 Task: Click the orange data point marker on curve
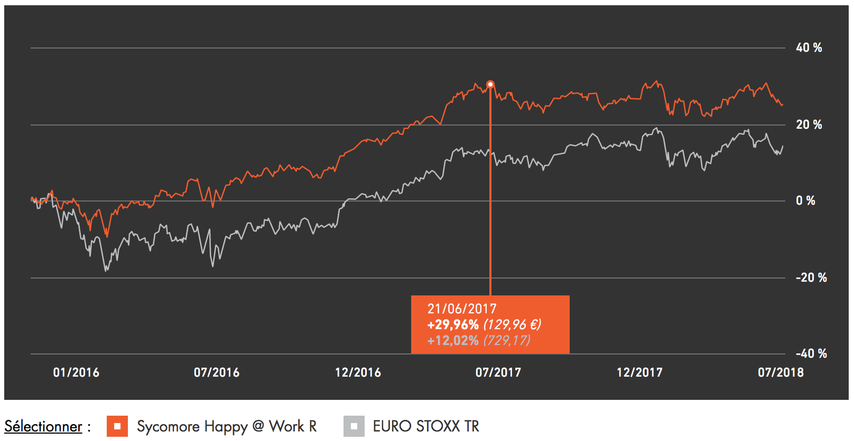click(x=490, y=84)
